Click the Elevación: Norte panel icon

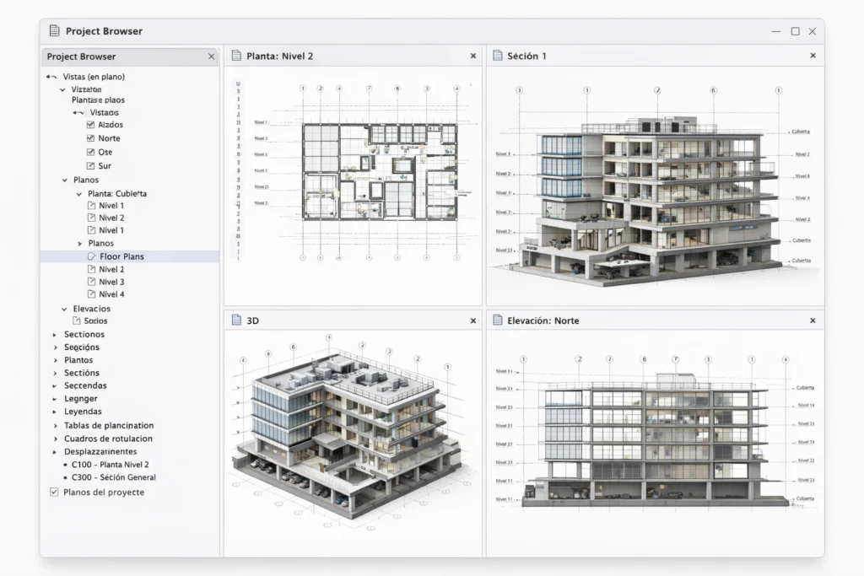coord(499,320)
